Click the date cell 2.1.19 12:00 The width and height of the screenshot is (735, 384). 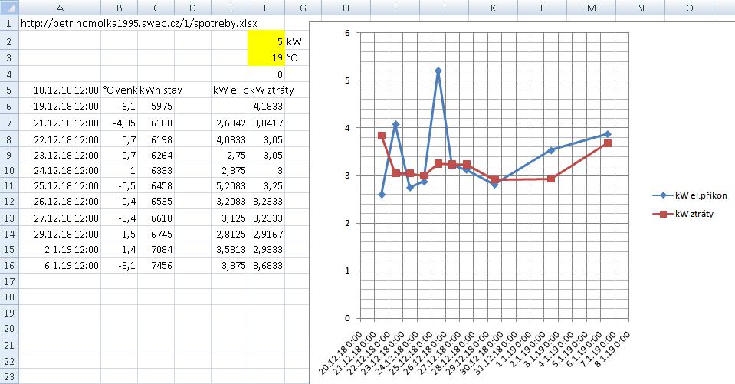tap(60, 249)
